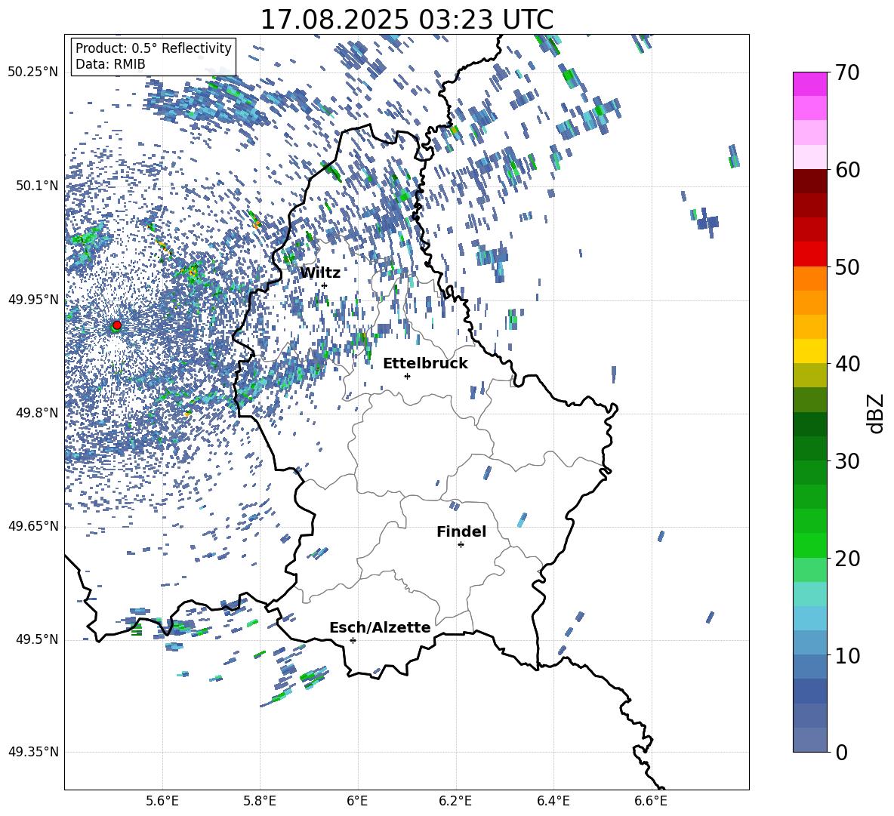Click the 10 tick label on colorbar
This screenshot has height=816, width=894.
pos(847,655)
